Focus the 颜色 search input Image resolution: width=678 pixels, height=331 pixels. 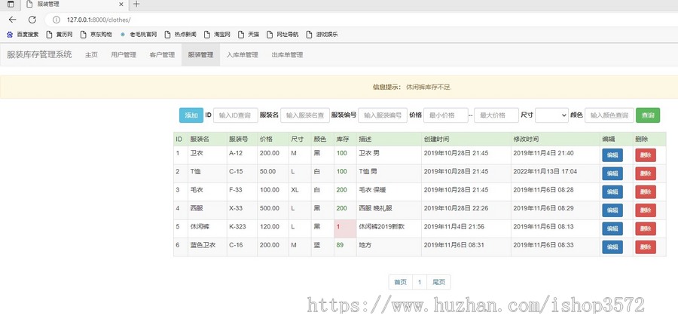point(609,115)
